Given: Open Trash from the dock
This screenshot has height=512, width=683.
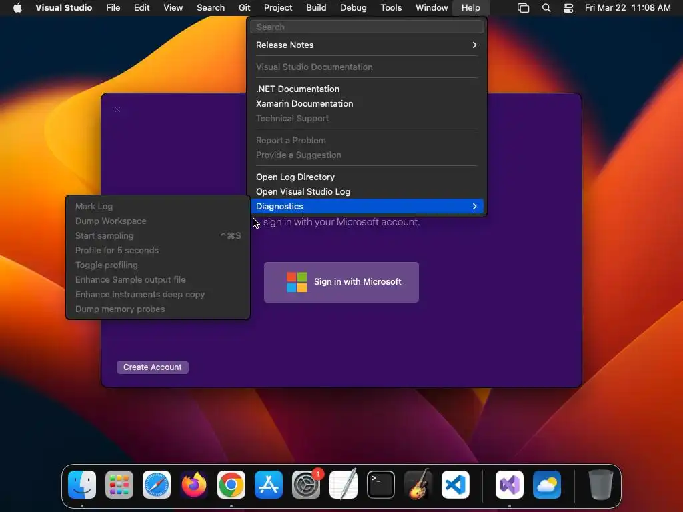Looking at the screenshot, I should (x=601, y=485).
